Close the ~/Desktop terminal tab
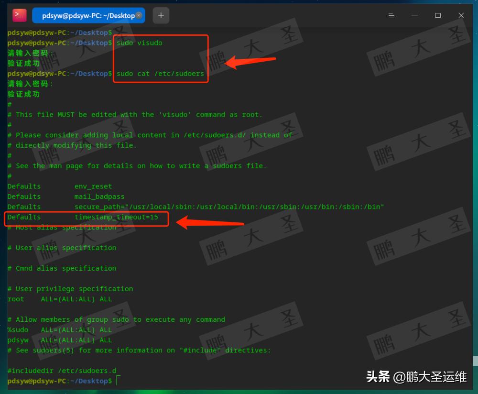Screen dimensions: 478x394 [x=139, y=15]
